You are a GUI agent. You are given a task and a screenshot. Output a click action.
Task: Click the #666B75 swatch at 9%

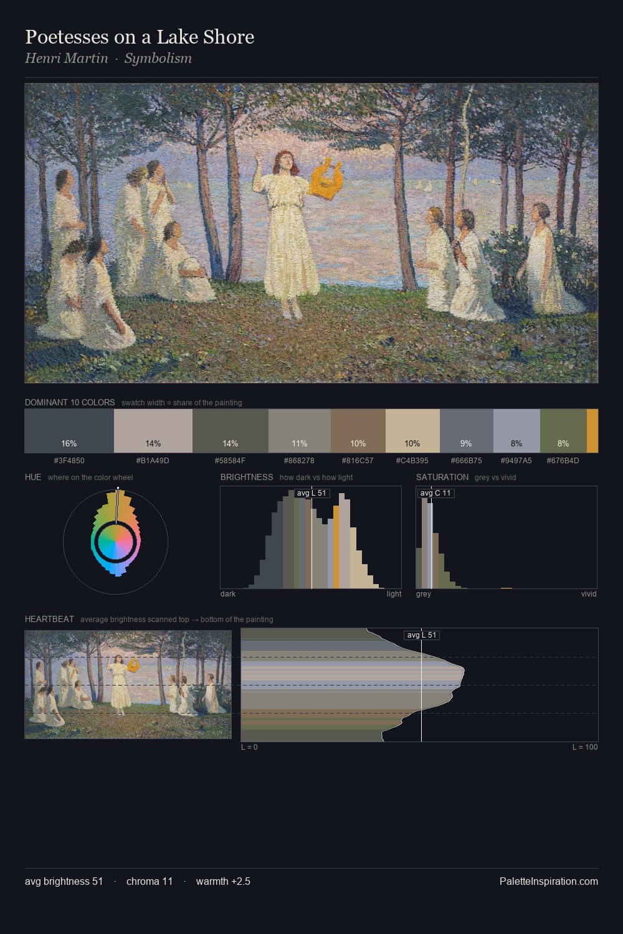tap(467, 431)
